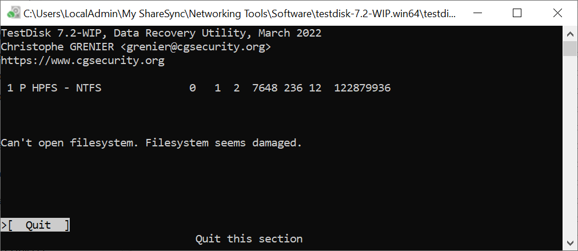Click the window title path text
The image size is (578, 251).
(x=240, y=14)
